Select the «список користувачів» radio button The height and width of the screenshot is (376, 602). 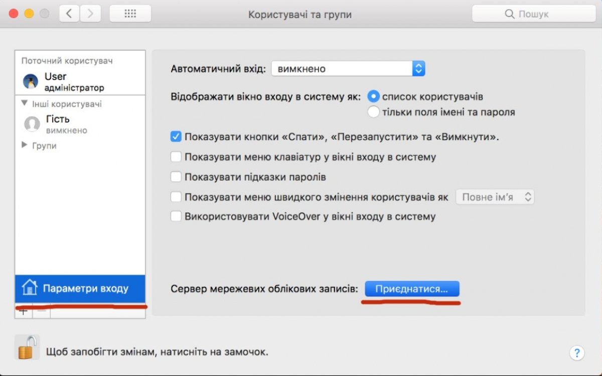[x=373, y=96]
